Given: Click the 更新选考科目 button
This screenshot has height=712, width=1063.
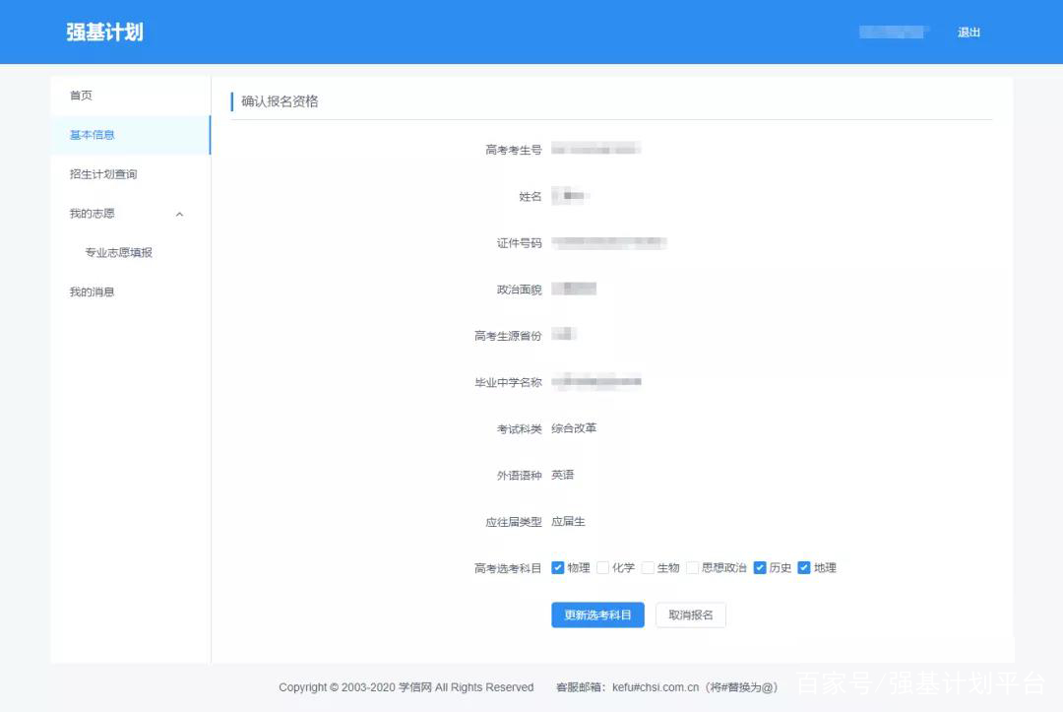Looking at the screenshot, I should (x=597, y=614).
